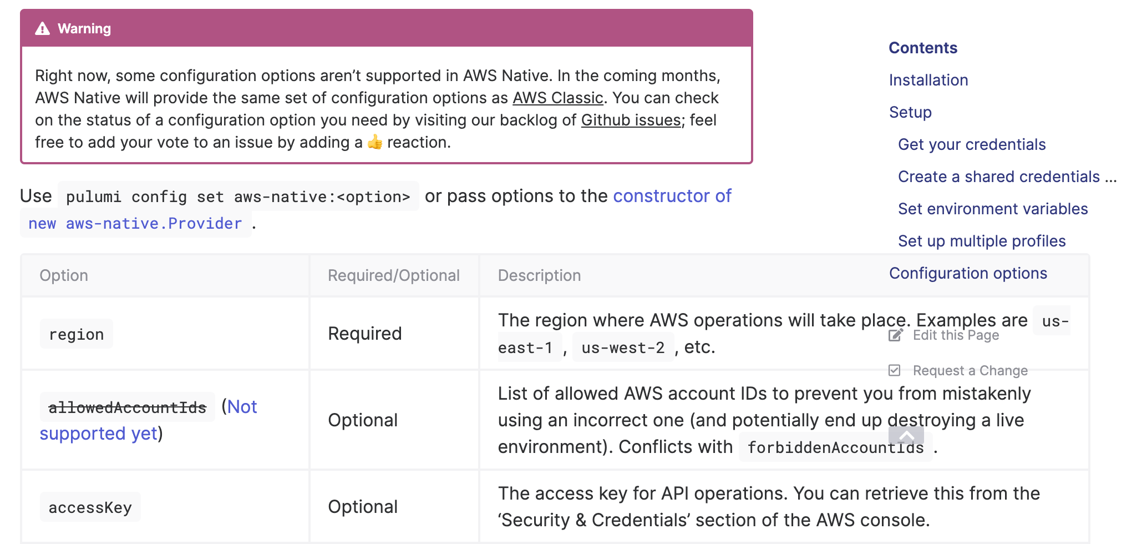Navigate to Installation in the Contents sidebar
The height and width of the screenshot is (544, 1147).
pos(928,80)
